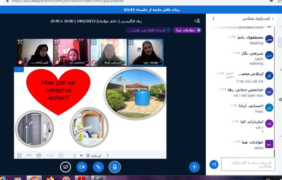The width and height of the screenshot is (282, 180).
Task: Fullscreen Feyzabadi's webcam video
Action: [x=20, y=42]
